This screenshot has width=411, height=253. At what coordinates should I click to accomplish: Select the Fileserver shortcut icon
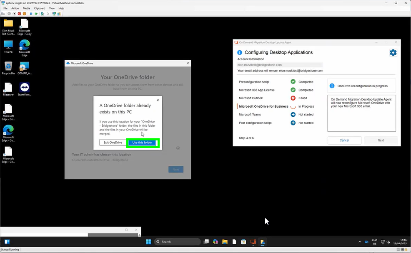[x=8, y=89]
